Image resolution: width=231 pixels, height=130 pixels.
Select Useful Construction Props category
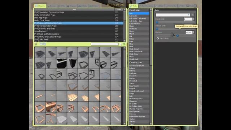[x=79, y=15]
